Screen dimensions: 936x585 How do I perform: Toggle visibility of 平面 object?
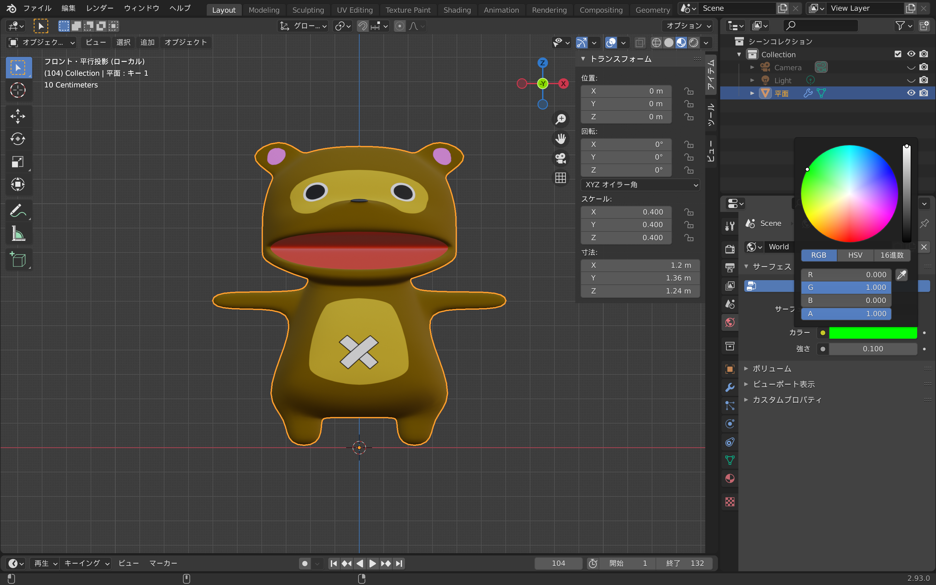pos(910,92)
